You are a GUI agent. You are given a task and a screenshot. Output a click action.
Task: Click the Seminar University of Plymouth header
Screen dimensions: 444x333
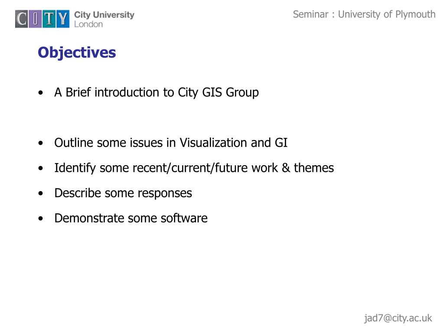(x=364, y=14)
